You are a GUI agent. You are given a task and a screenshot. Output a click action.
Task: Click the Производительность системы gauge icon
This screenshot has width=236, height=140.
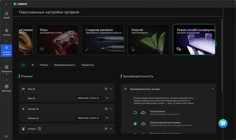(125, 89)
